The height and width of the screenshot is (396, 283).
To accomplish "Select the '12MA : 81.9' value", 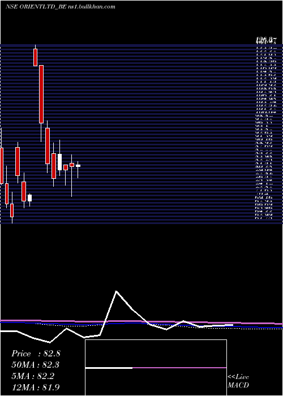I will click(x=36, y=387).
